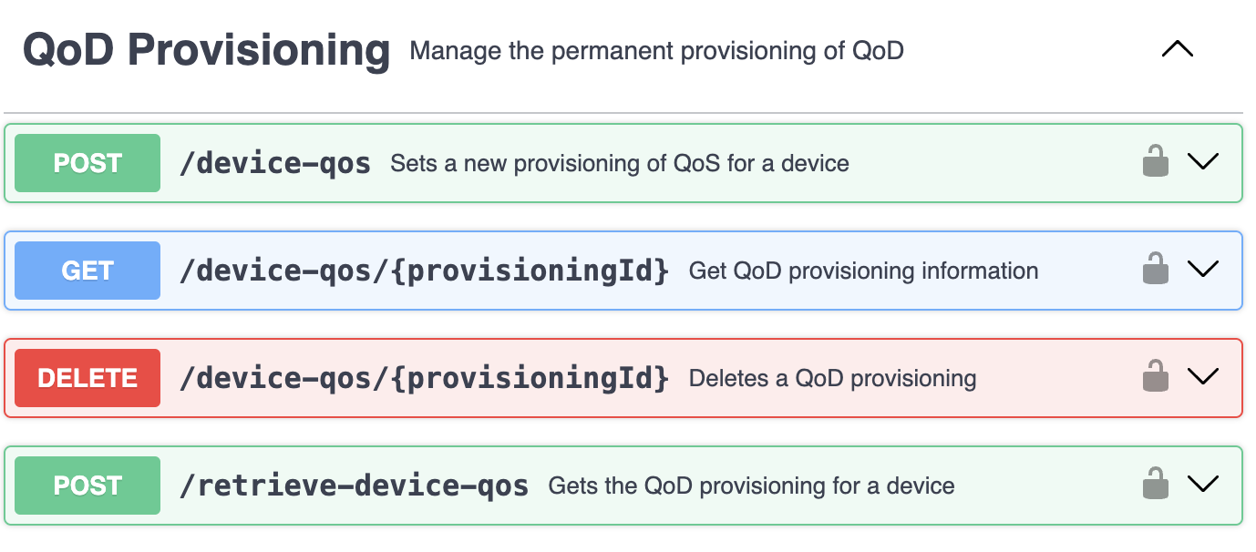This screenshot has width=1256, height=552.
Task: Collapse the QoD Provisioning section arrow
Action: tap(1177, 50)
